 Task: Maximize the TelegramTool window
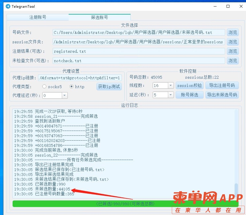228,6
